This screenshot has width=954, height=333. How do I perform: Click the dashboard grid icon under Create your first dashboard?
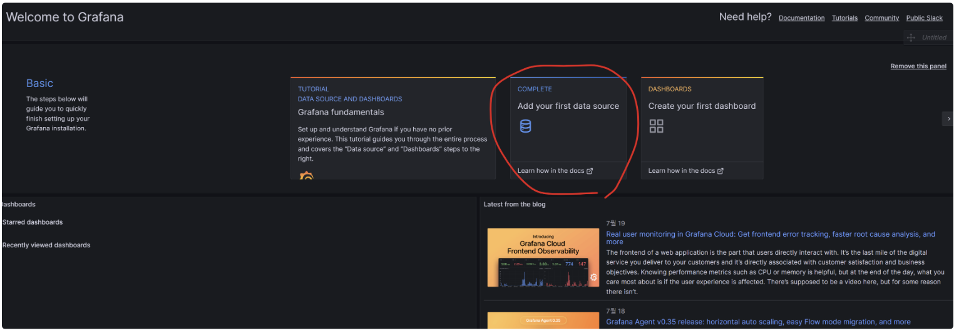(656, 126)
